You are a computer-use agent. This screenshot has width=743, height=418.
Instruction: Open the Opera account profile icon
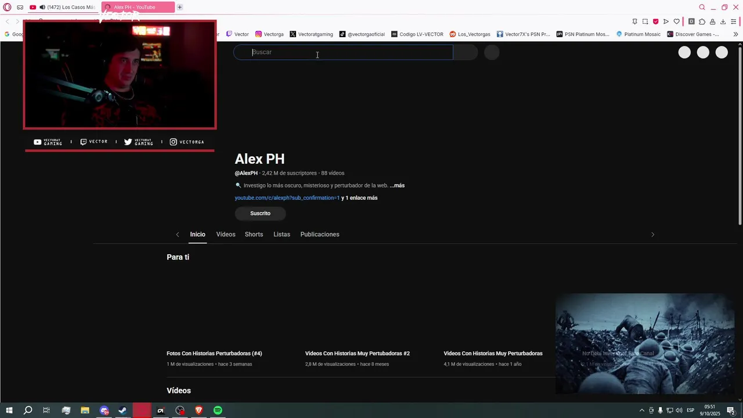coord(712,21)
